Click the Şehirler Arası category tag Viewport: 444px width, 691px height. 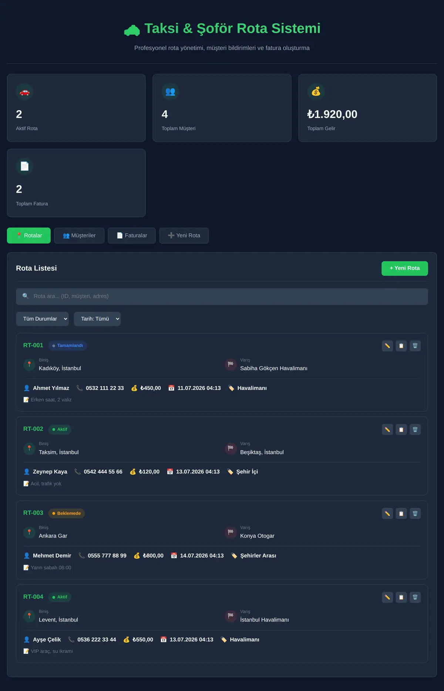[258, 556]
